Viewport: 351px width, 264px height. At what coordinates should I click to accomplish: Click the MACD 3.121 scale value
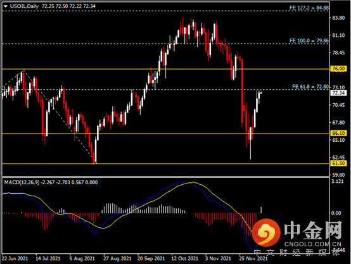click(337, 181)
